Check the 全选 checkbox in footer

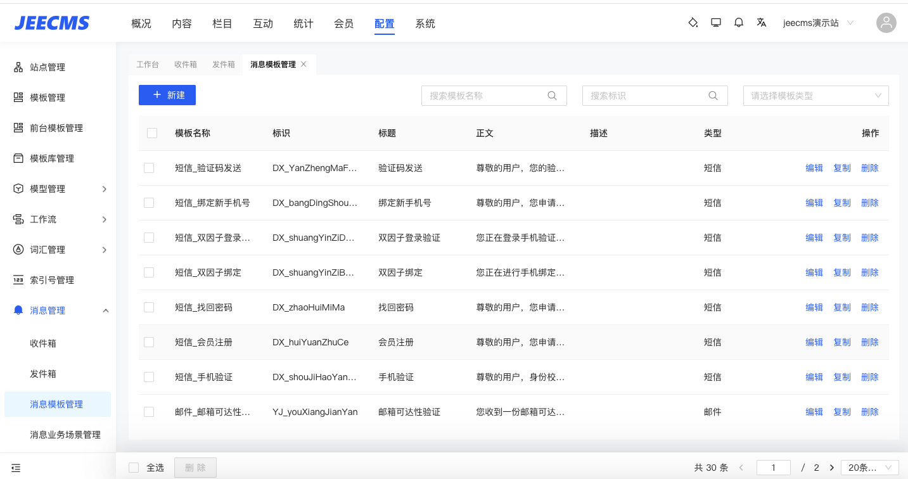[134, 468]
